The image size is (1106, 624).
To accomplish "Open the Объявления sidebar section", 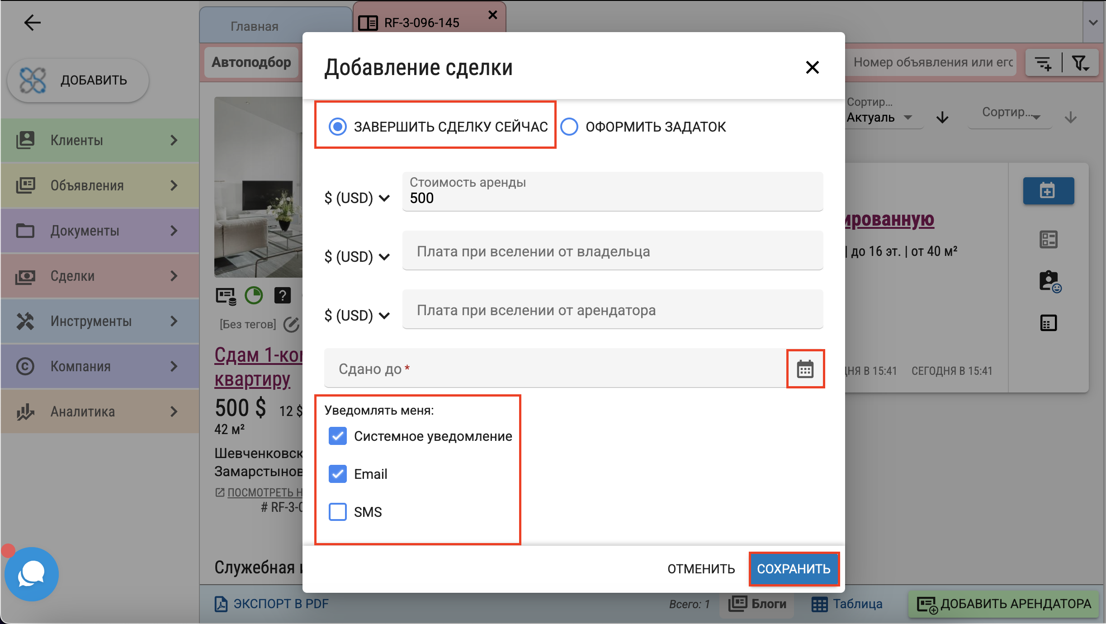I will (100, 185).
